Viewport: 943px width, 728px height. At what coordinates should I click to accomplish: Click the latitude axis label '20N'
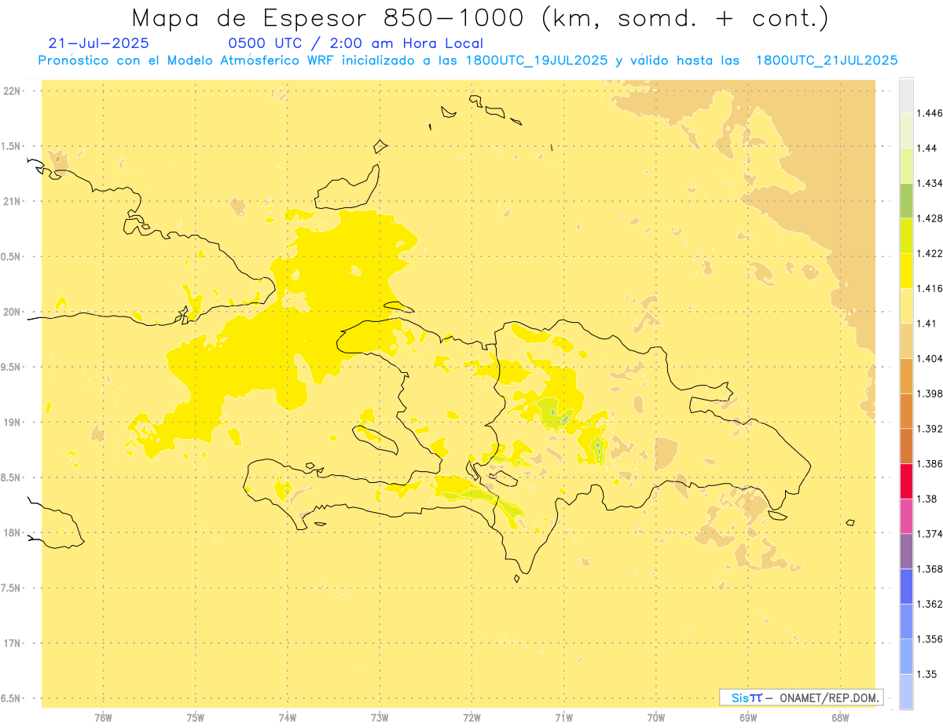tap(12, 312)
